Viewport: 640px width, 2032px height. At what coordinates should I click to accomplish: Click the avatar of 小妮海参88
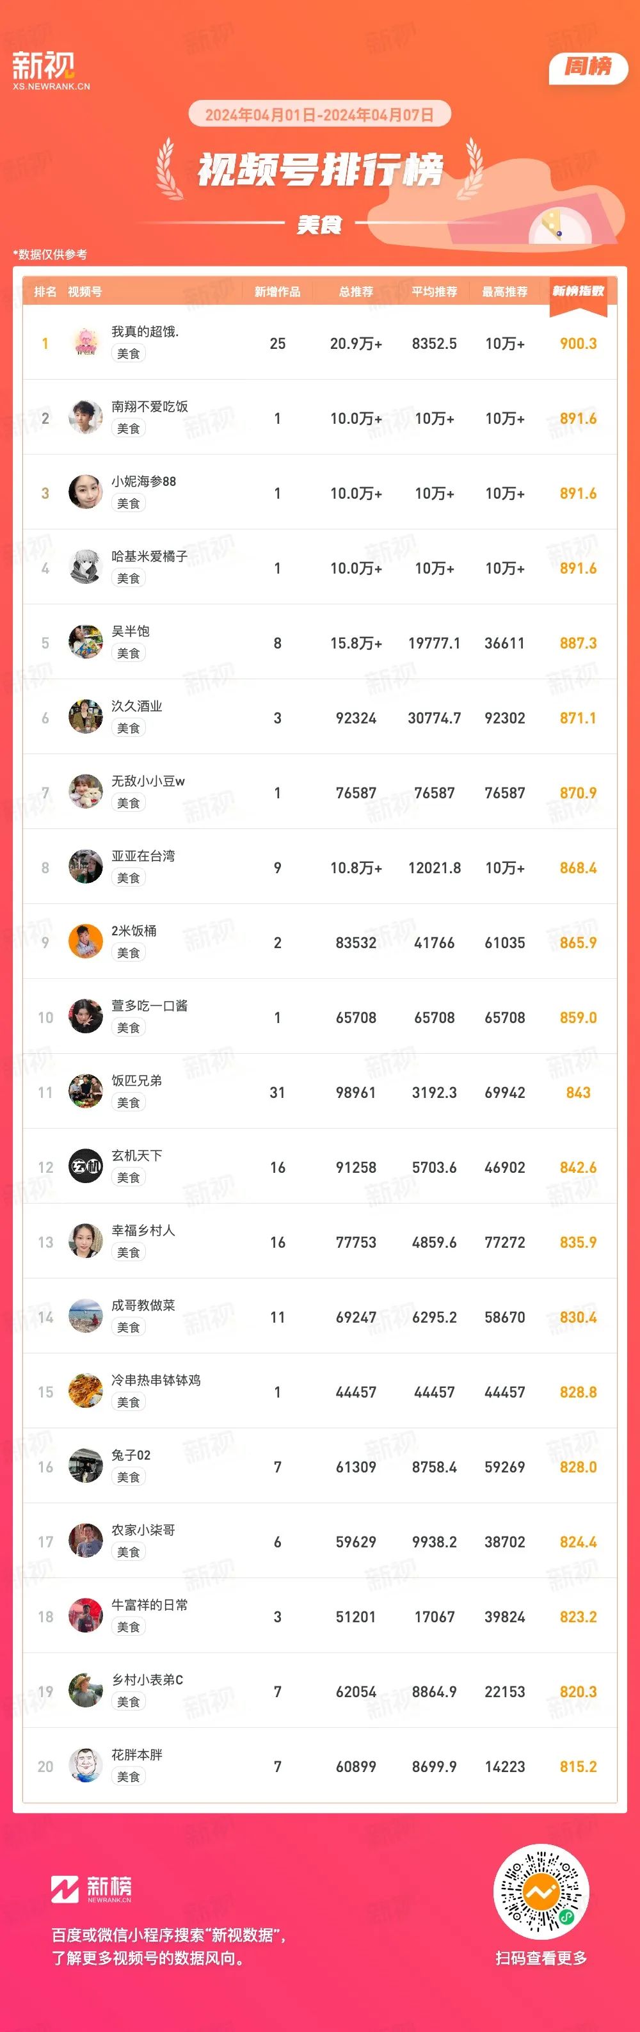(x=85, y=493)
